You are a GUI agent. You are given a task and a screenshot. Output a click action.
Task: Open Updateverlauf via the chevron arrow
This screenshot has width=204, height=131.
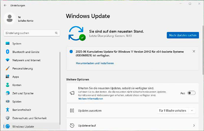tap(194, 125)
